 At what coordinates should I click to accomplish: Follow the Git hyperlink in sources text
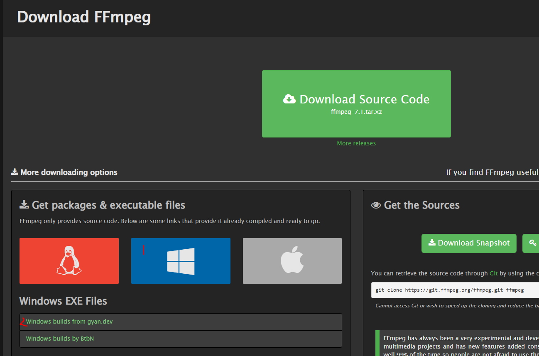[x=493, y=273]
